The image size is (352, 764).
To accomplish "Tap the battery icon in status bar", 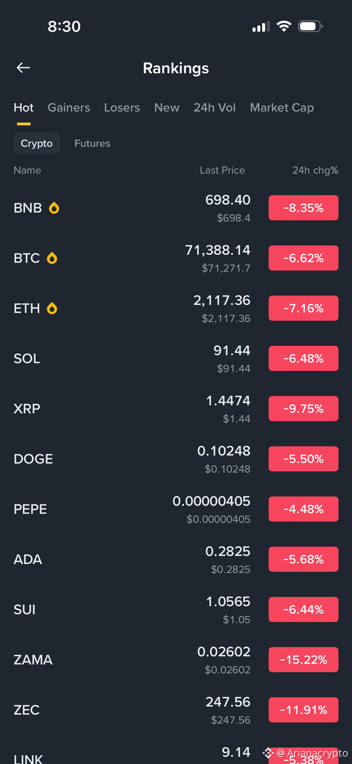I will pyautogui.click(x=310, y=26).
